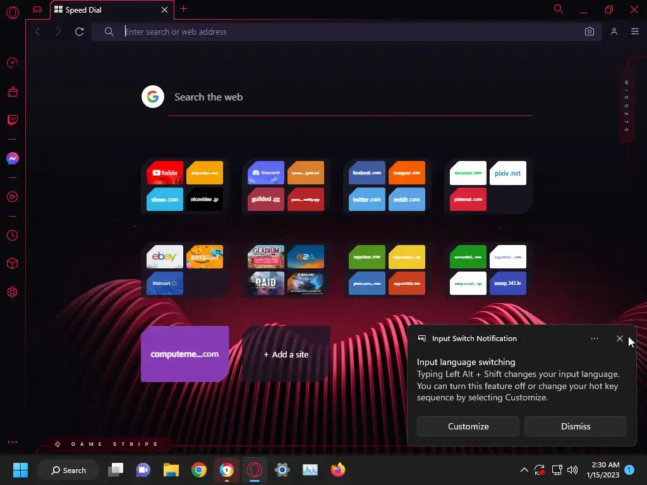Open the G2A speed dial tile

tap(305, 256)
